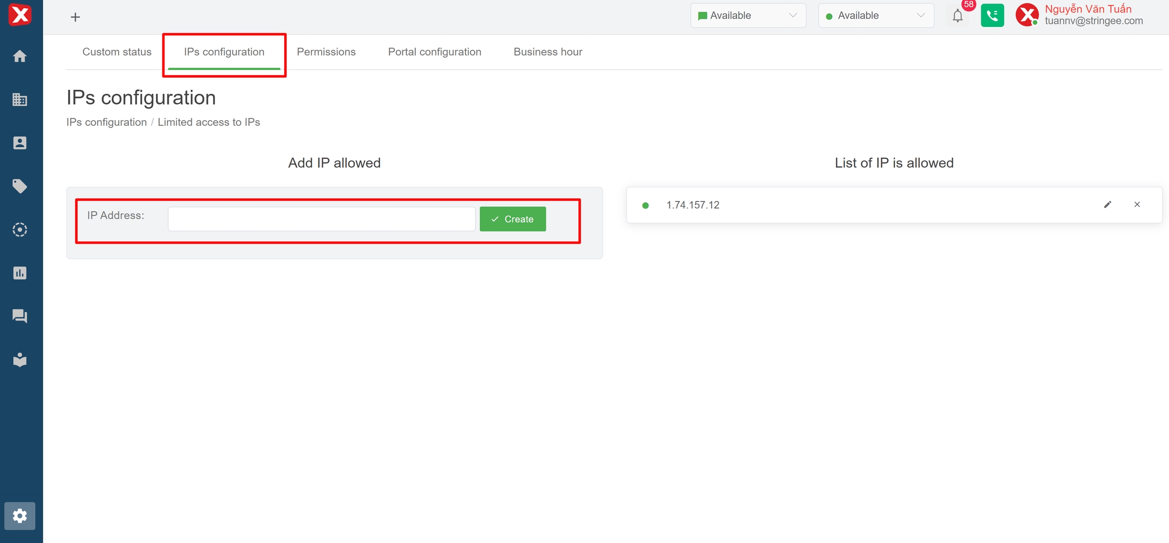Click the plus icon to add tab
The height and width of the screenshot is (543, 1169).
coord(75,17)
